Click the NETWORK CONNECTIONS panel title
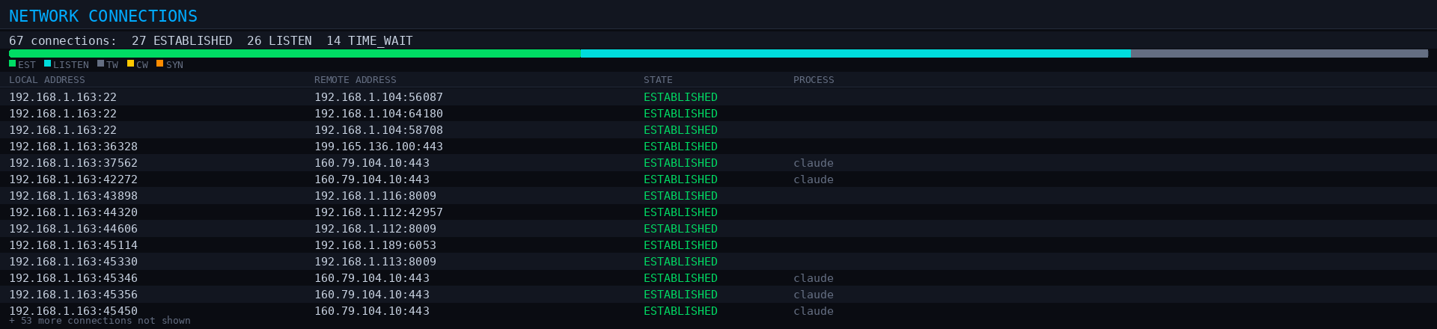The height and width of the screenshot is (329, 1437). (103, 16)
